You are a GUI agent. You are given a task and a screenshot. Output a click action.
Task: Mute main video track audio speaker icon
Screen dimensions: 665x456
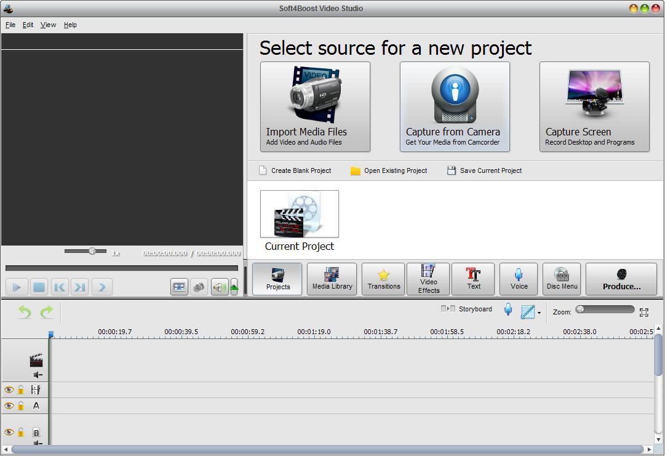38,375
